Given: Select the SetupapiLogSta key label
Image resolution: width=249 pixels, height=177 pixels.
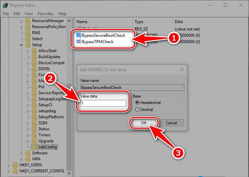Looking at the screenshot, I should pos(52,99).
